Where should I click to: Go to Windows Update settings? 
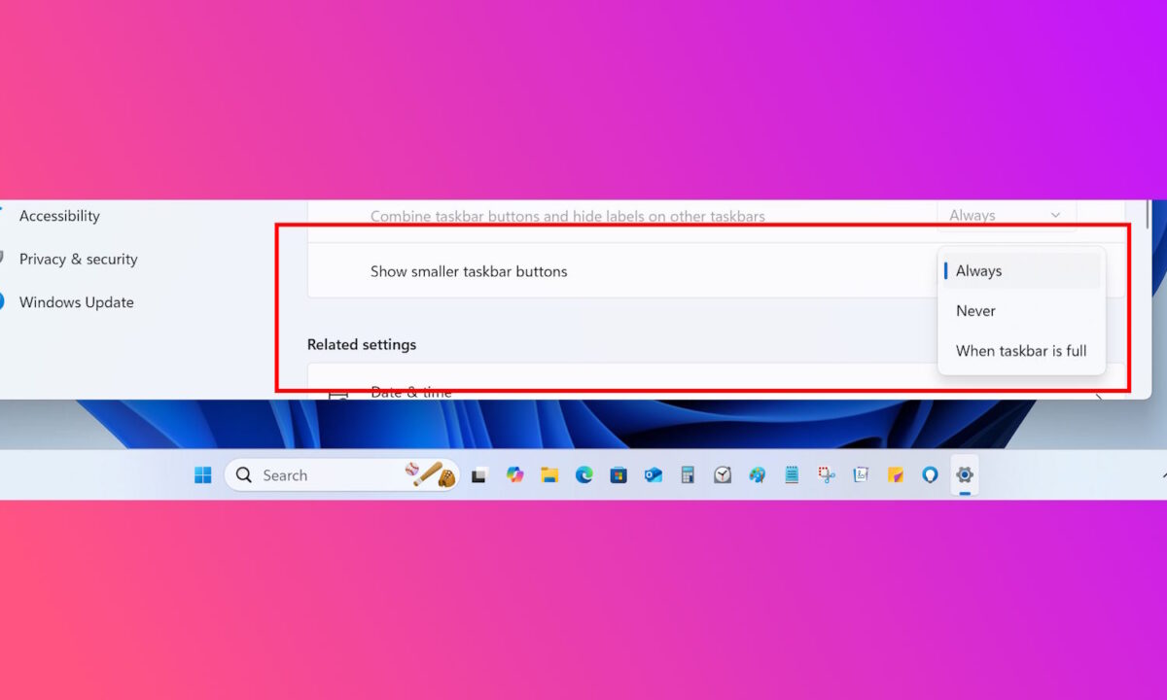coord(76,302)
